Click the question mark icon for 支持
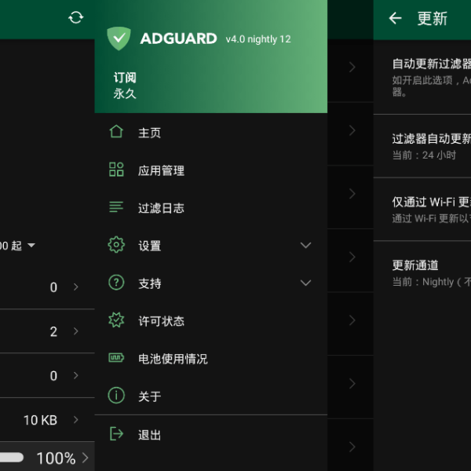471x471 pixels. click(x=116, y=283)
